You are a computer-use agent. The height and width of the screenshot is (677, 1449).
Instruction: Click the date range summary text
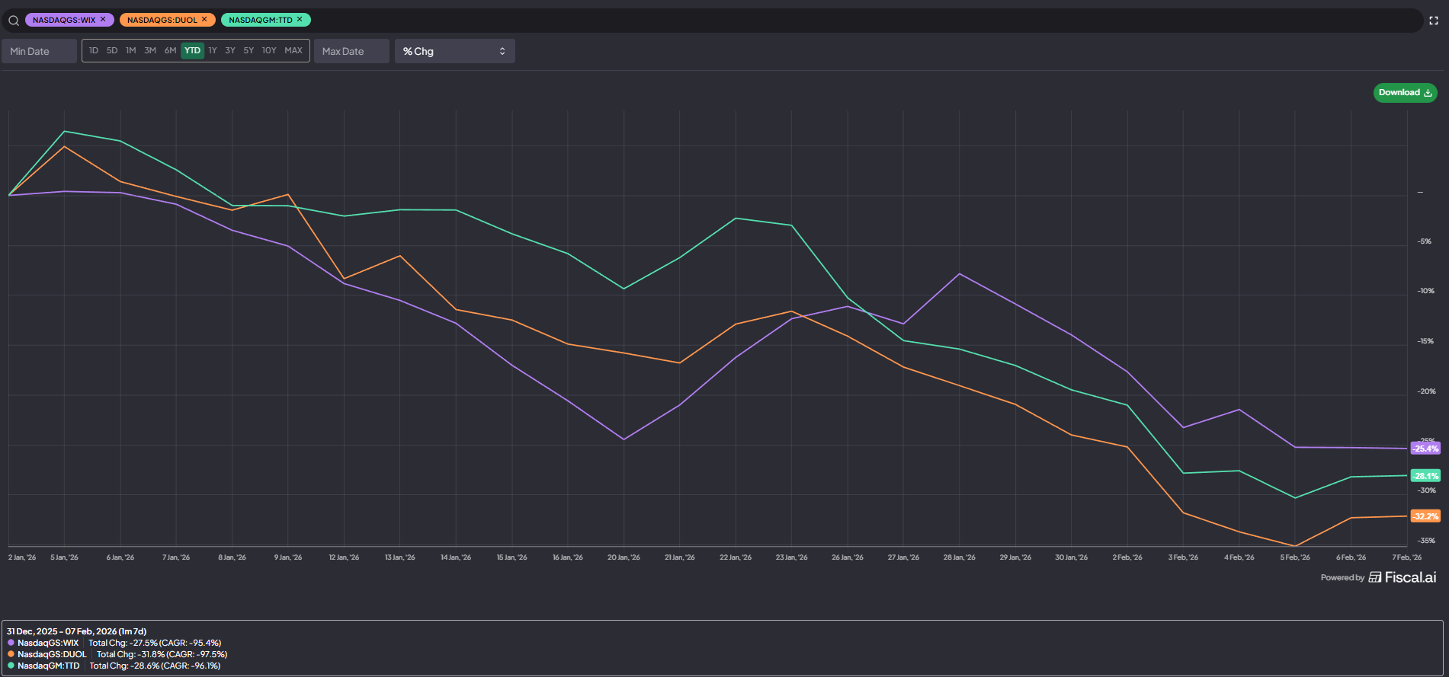point(76,631)
